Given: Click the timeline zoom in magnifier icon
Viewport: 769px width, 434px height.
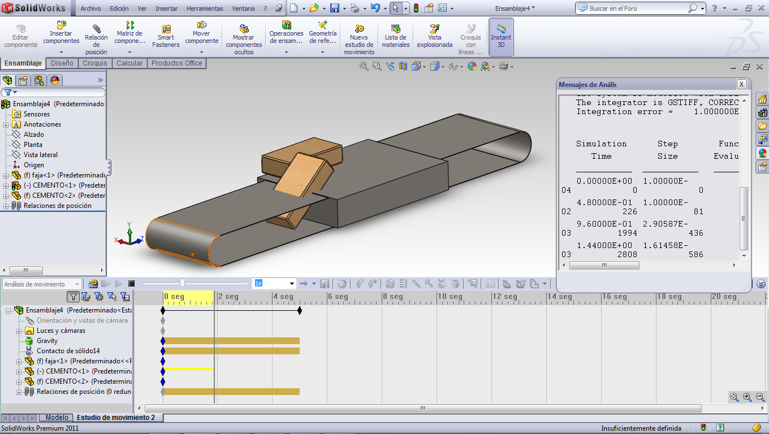Looking at the screenshot, I should pyautogui.click(x=748, y=397).
